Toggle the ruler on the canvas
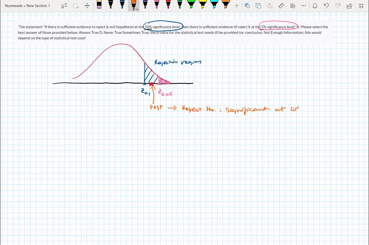 [281, 5]
